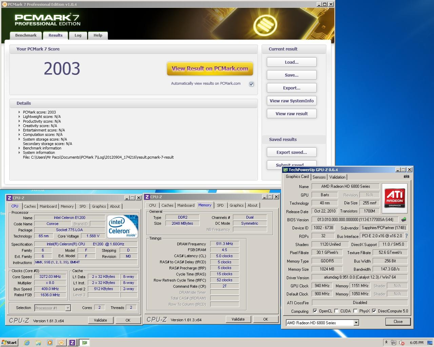This screenshot has height=347, width=434.
Task: Click the Z icon of the left CPU-Z window
Action: tap(9, 198)
